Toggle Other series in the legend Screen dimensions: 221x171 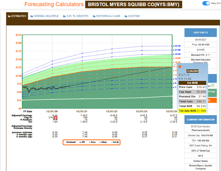(x=103, y=142)
